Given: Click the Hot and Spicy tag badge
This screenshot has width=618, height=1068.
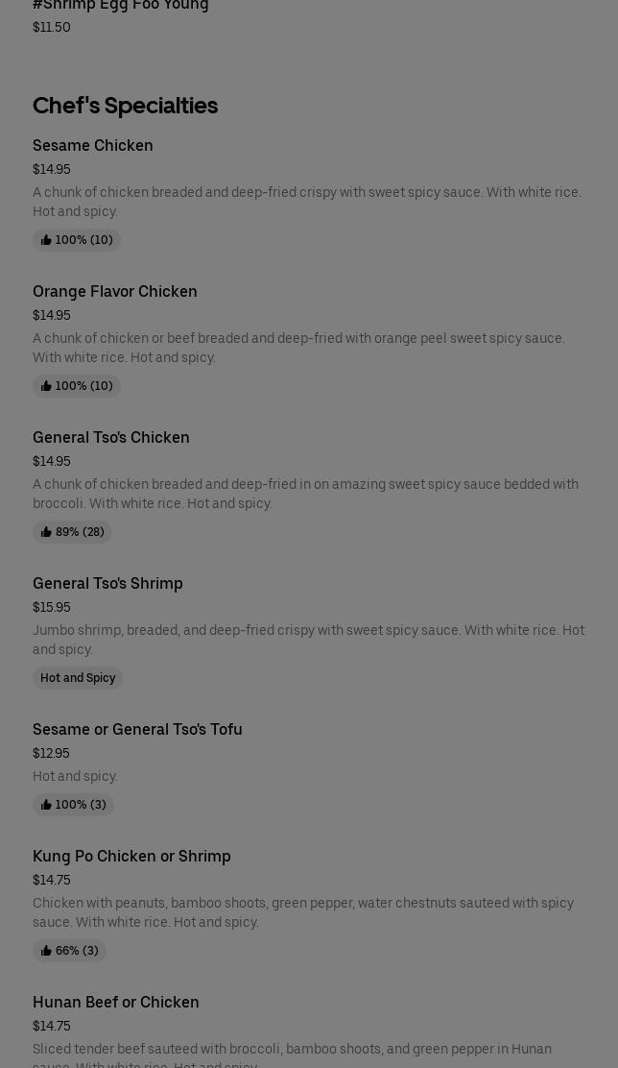Looking at the screenshot, I should 78,678.
